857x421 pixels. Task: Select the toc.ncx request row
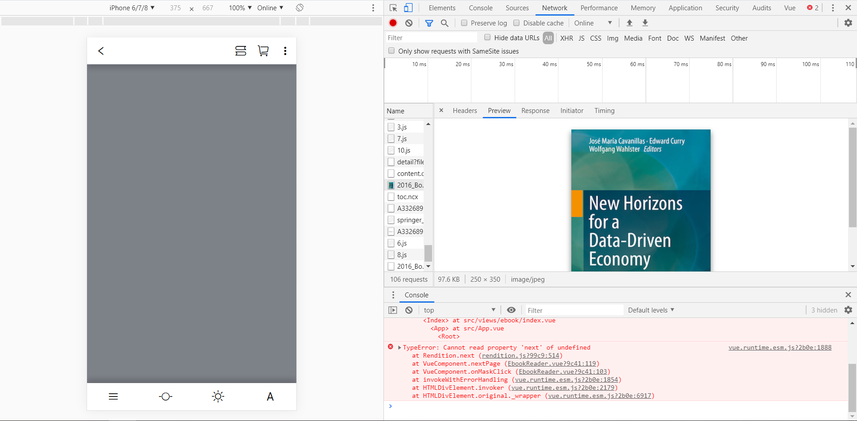[x=405, y=196]
